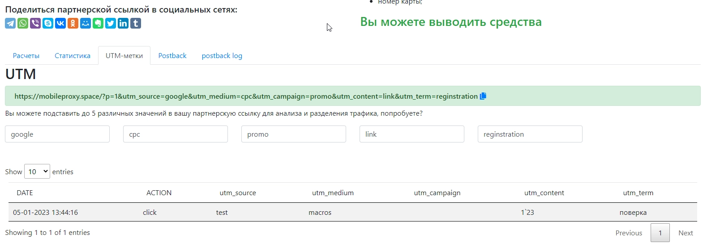
Task: Go to the postback log tab
Action: [222, 56]
